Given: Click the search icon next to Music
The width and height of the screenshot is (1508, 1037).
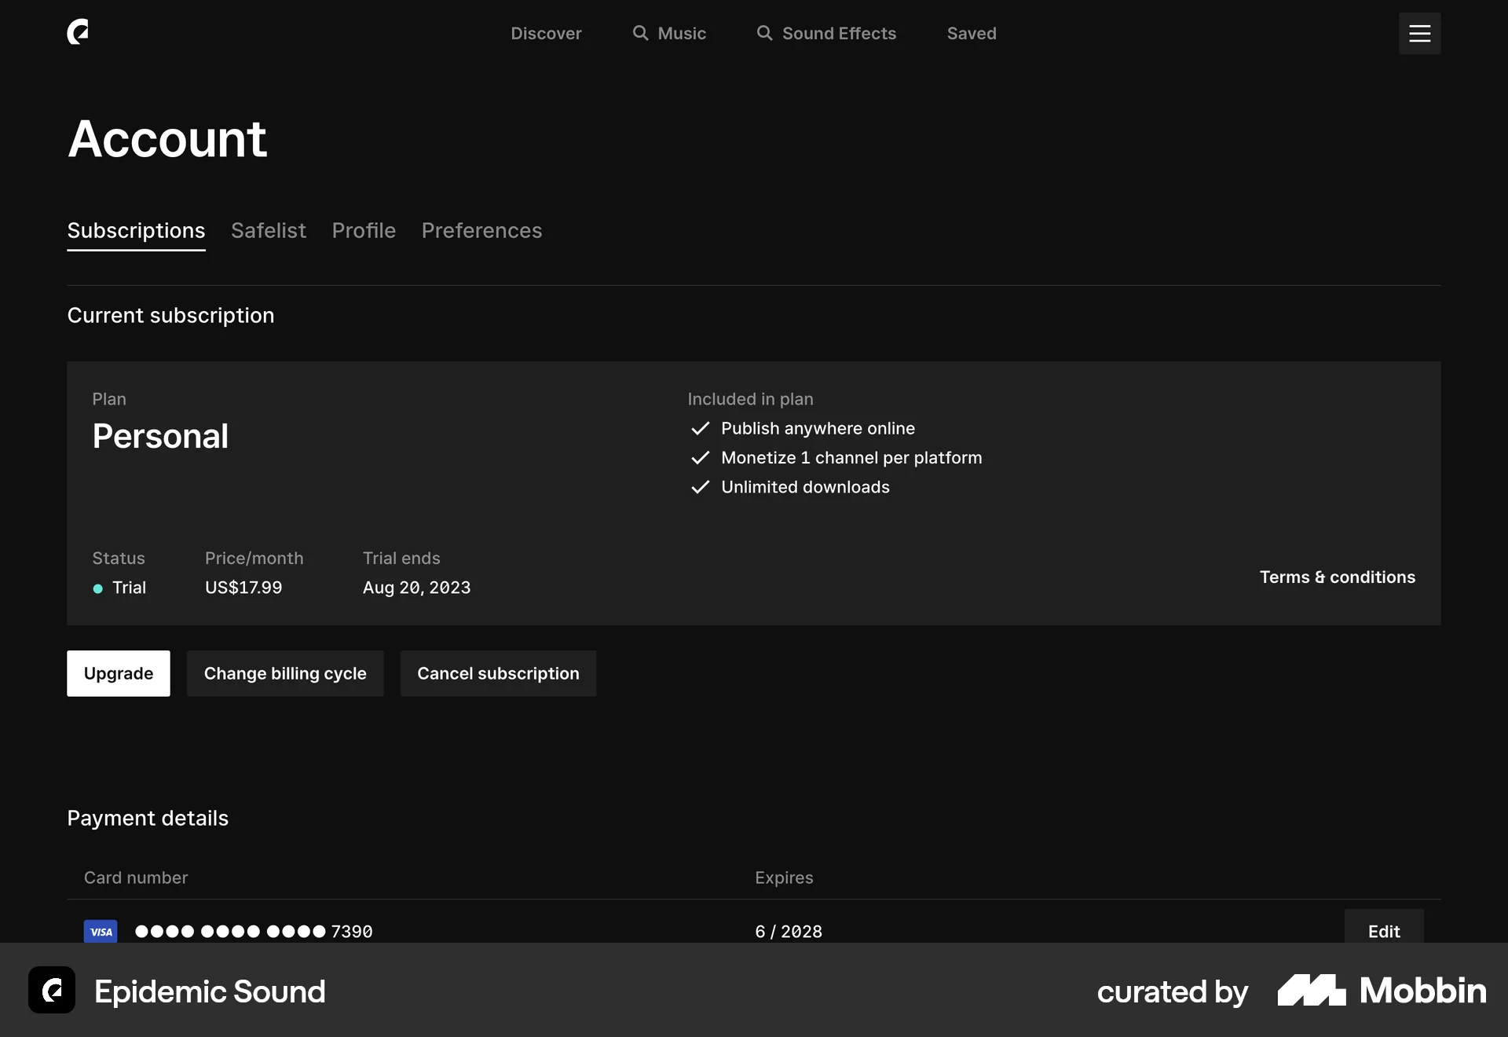Looking at the screenshot, I should tap(640, 33).
